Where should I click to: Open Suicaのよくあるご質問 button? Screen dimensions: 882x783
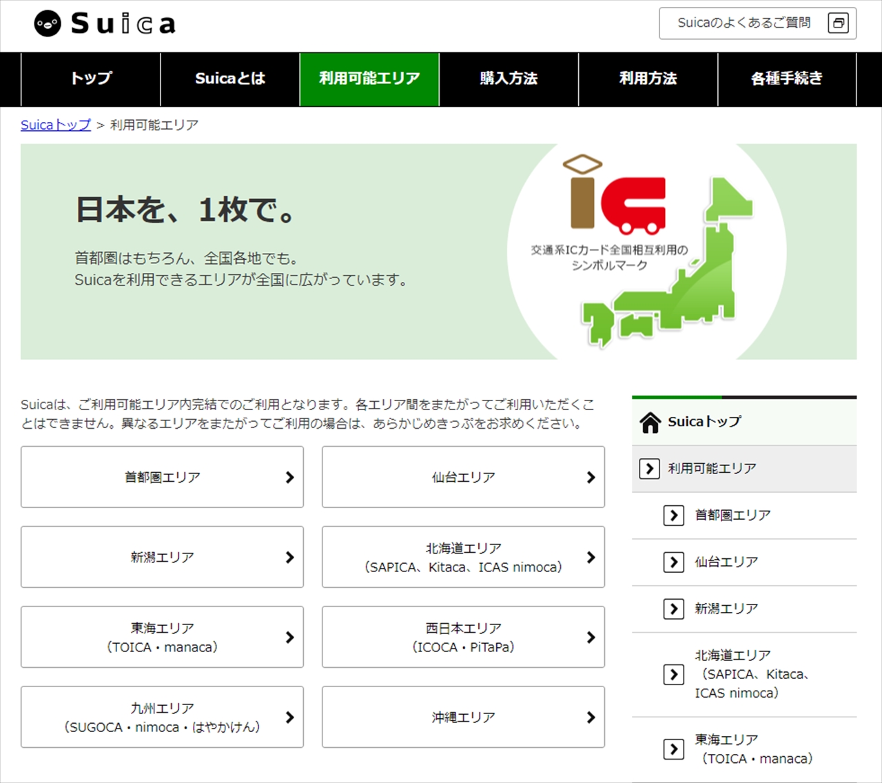[757, 23]
